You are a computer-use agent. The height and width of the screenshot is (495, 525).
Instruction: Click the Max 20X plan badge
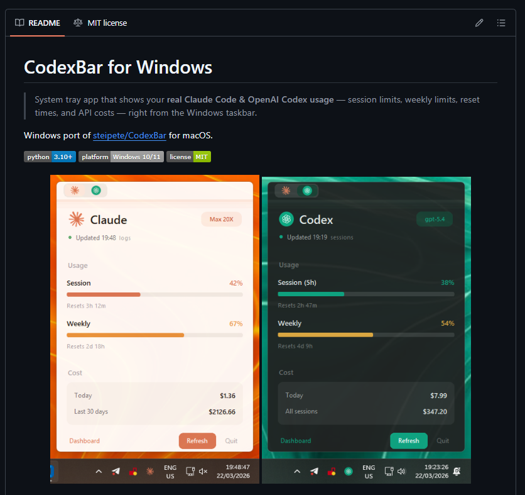pyautogui.click(x=221, y=220)
